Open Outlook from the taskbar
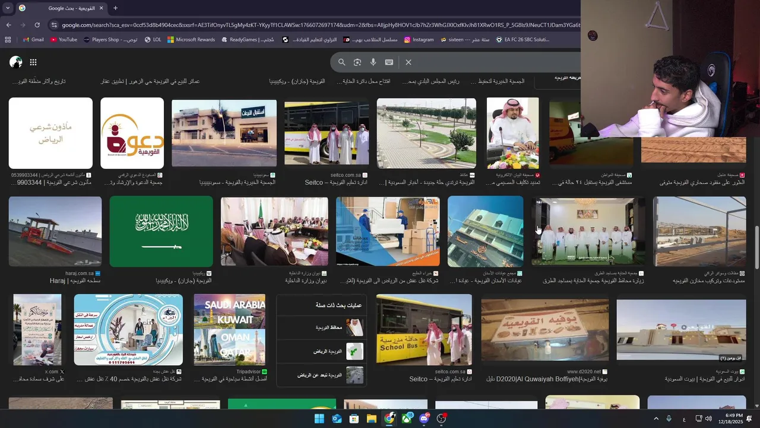This screenshot has height=428, width=760. [337, 418]
